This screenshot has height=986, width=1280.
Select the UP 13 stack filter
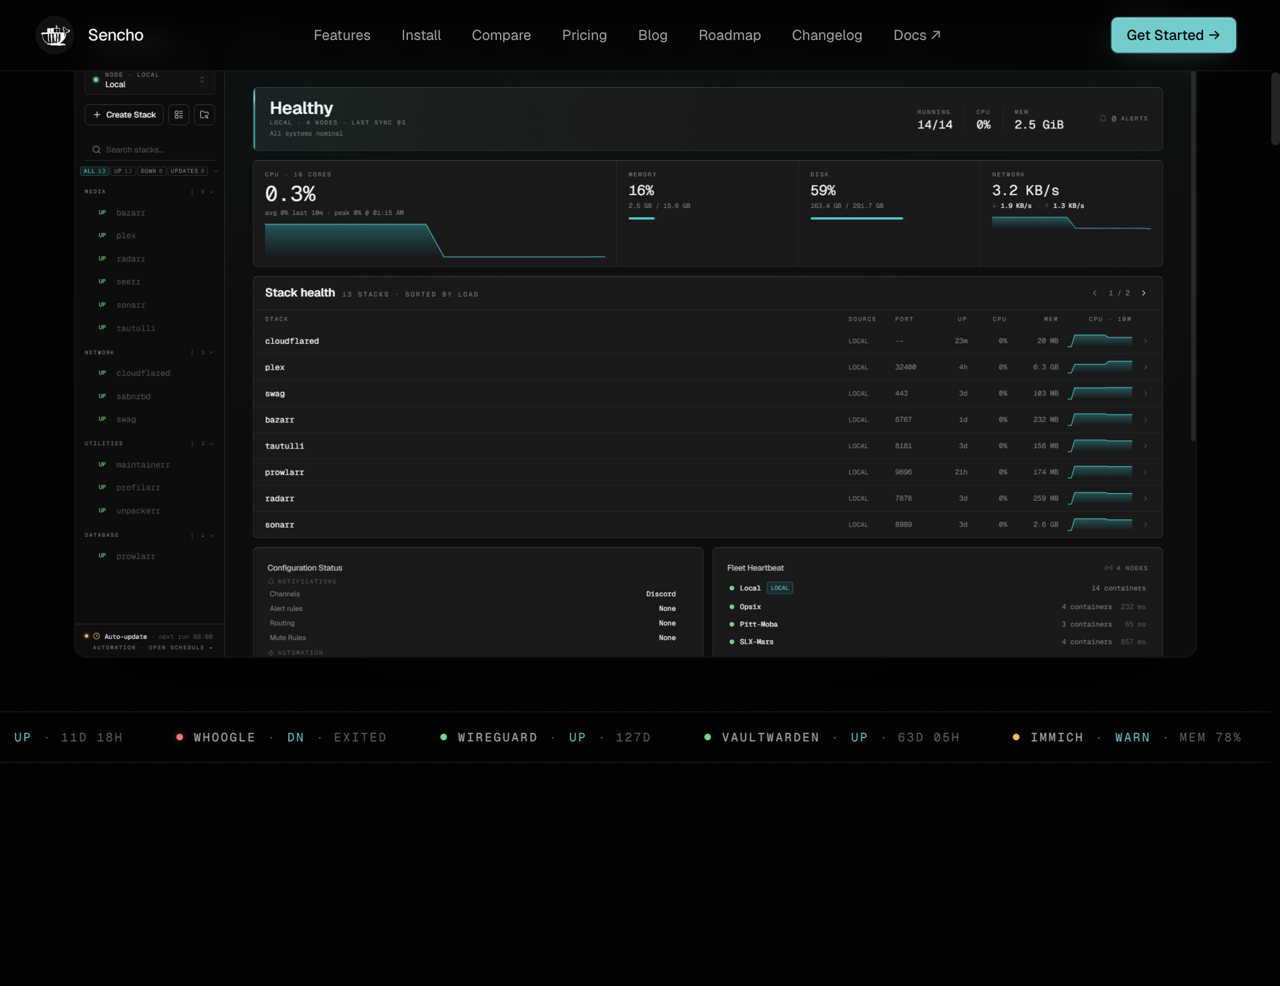pos(123,171)
